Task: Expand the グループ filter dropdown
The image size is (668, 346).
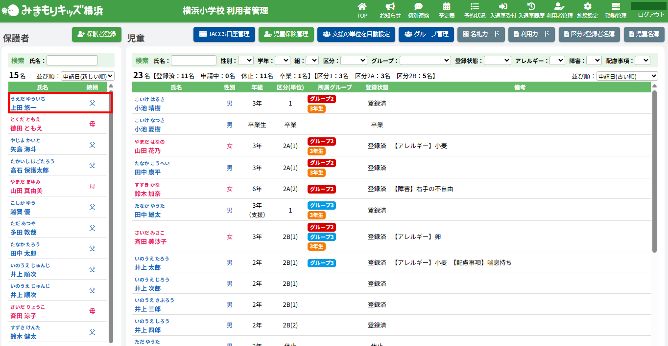Action: coord(425,61)
